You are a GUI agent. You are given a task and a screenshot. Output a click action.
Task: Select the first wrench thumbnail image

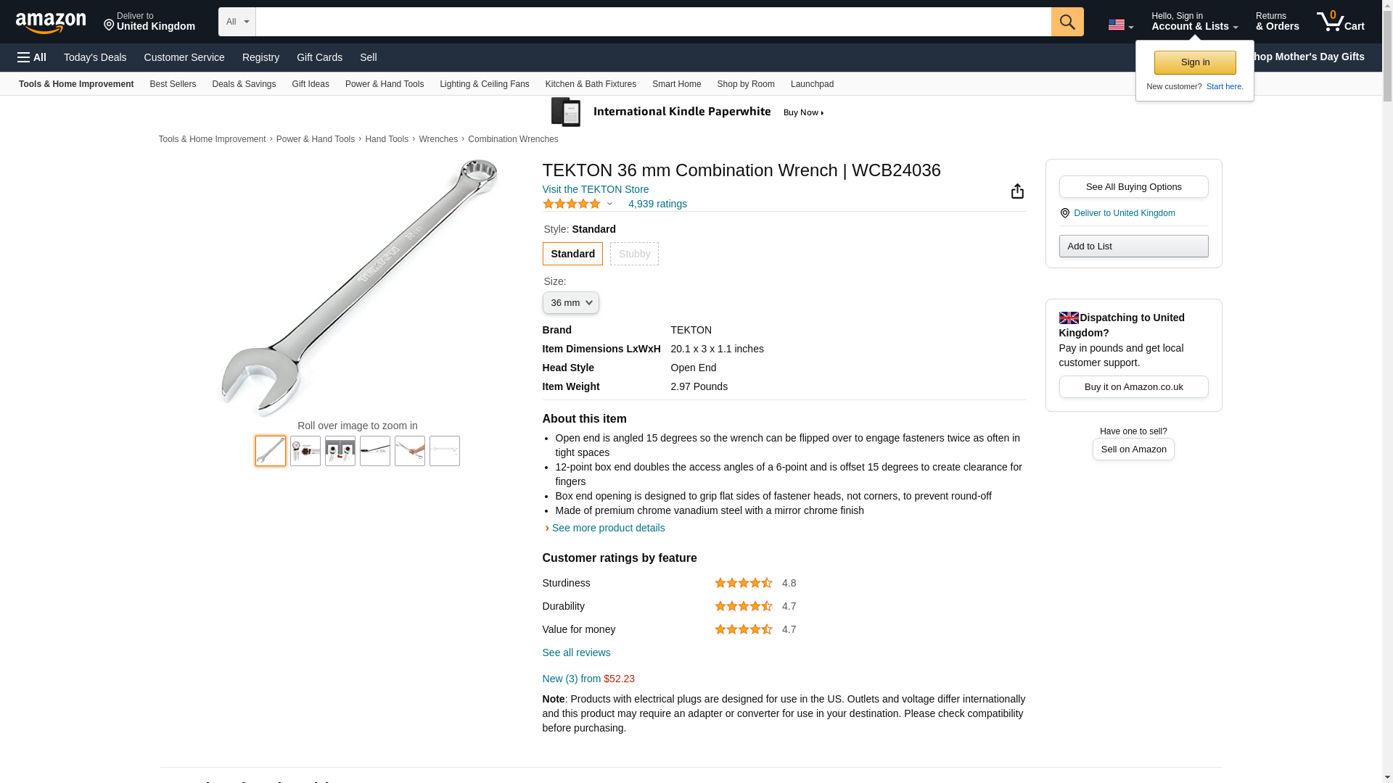[271, 451]
